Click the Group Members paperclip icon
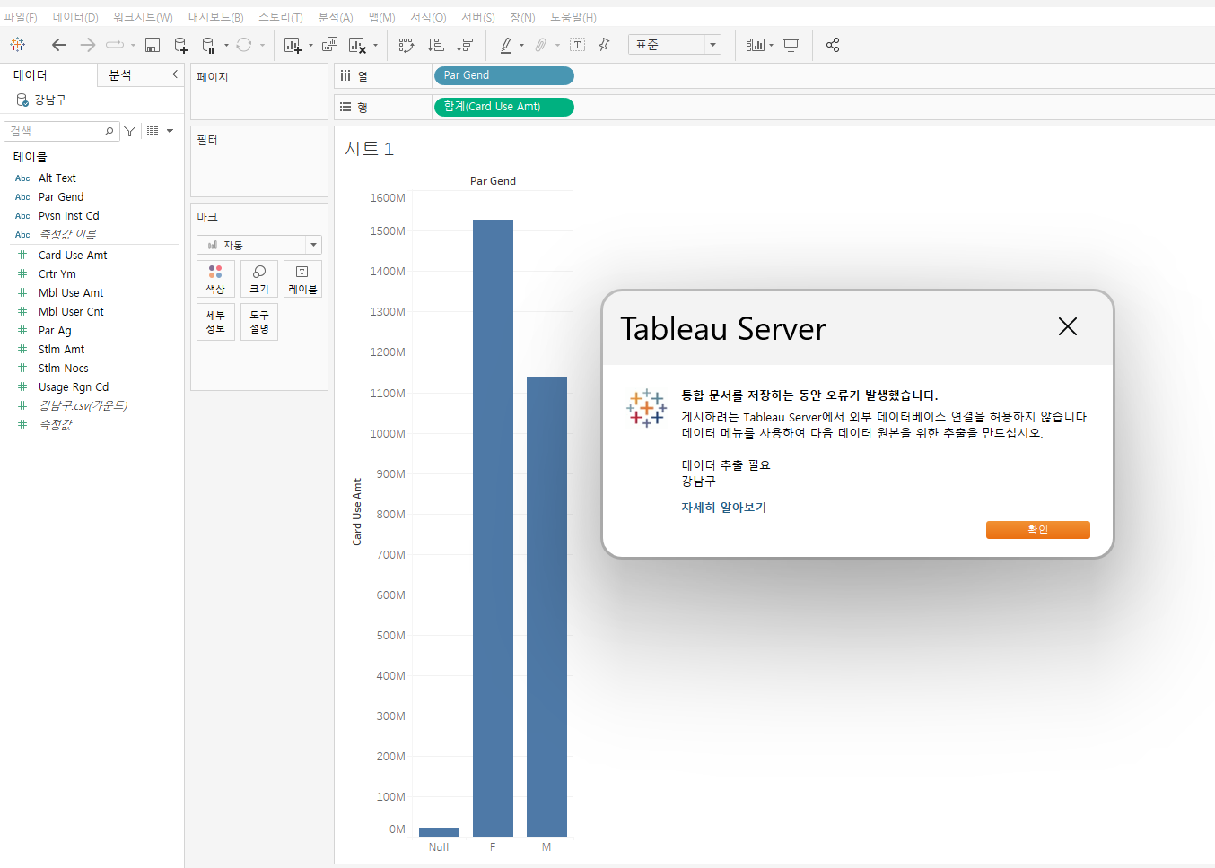The image size is (1215, 868). click(541, 45)
